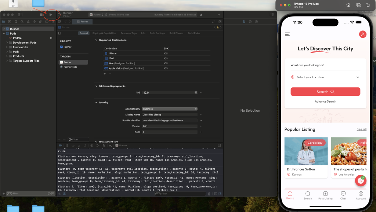This screenshot has width=376, height=212.
Task: Select the RunnerTests target
Action: click(70, 67)
